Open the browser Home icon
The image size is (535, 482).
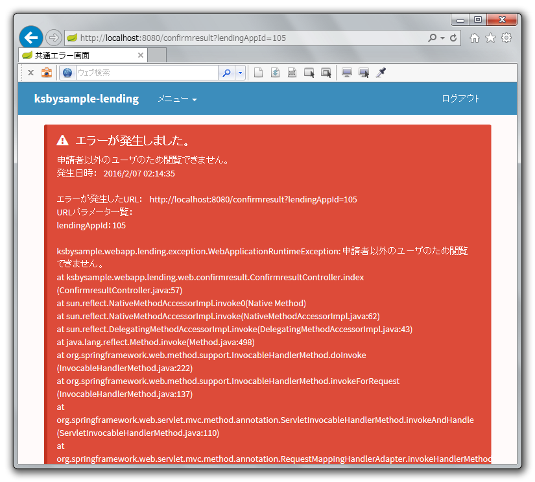click(474, 38)
